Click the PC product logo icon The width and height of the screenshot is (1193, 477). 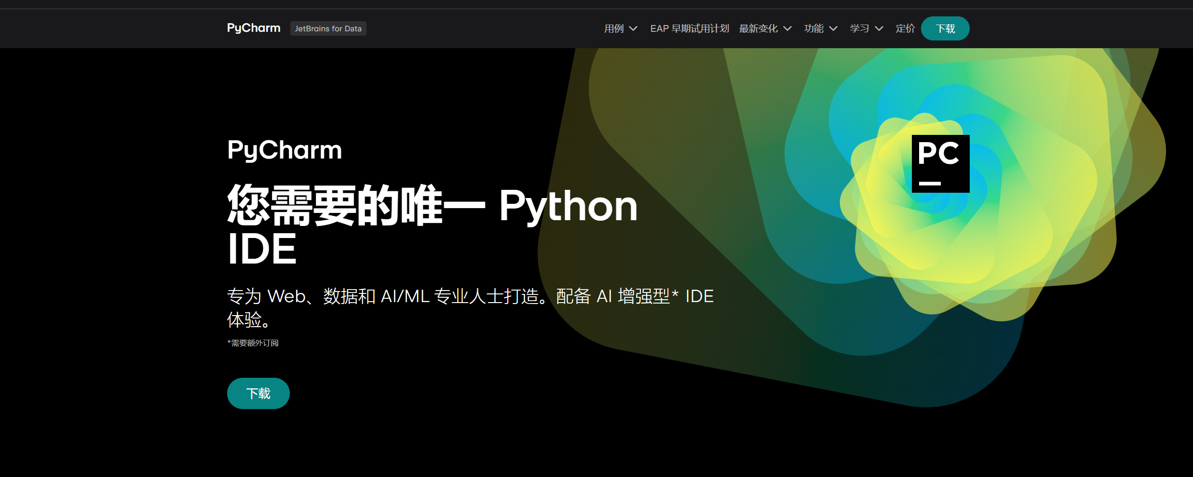click(x=941, y=164)
